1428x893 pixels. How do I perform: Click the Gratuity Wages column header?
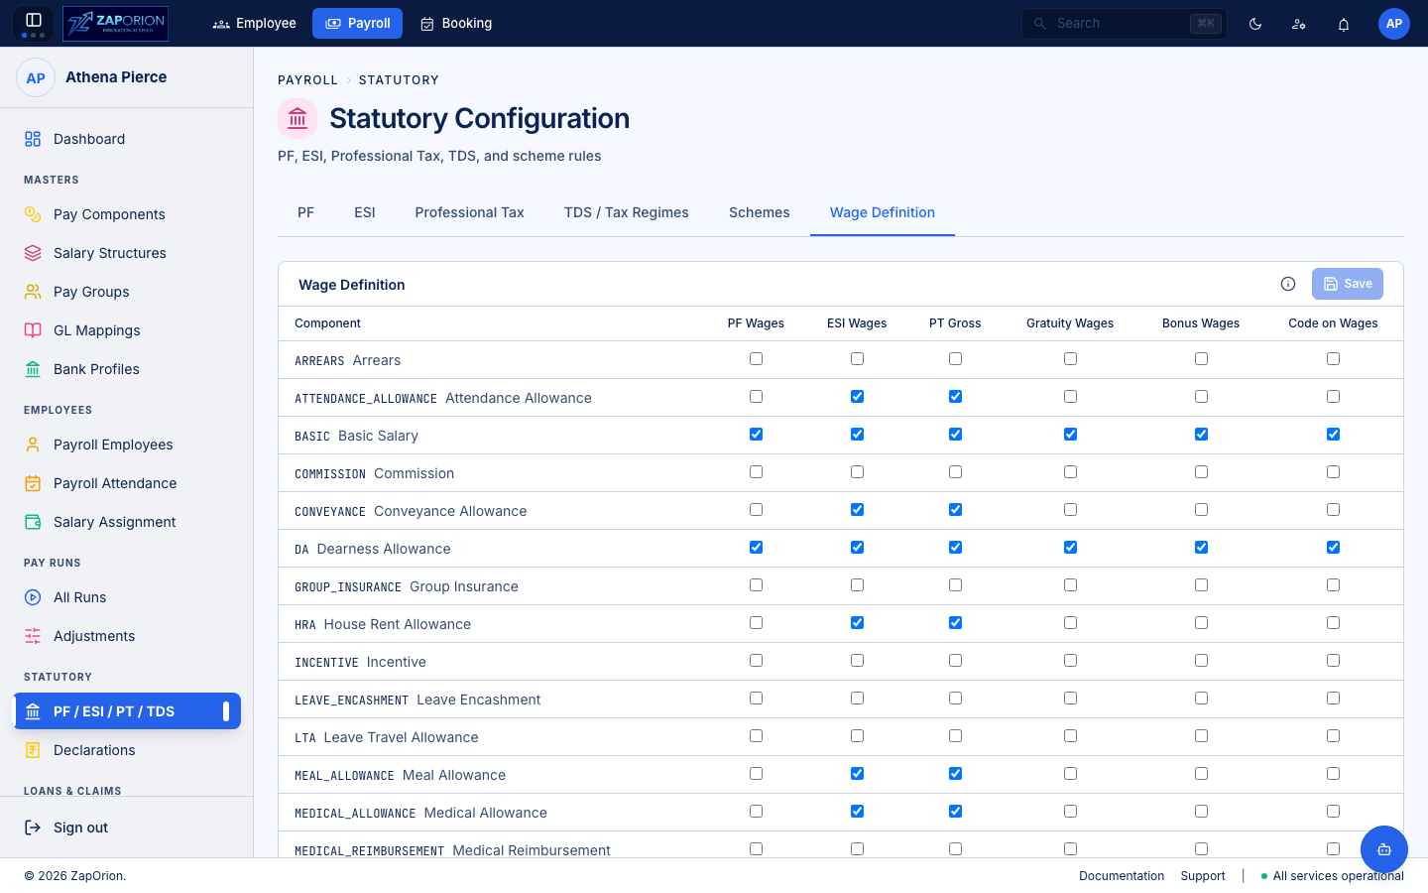[x=1070, y=323]
